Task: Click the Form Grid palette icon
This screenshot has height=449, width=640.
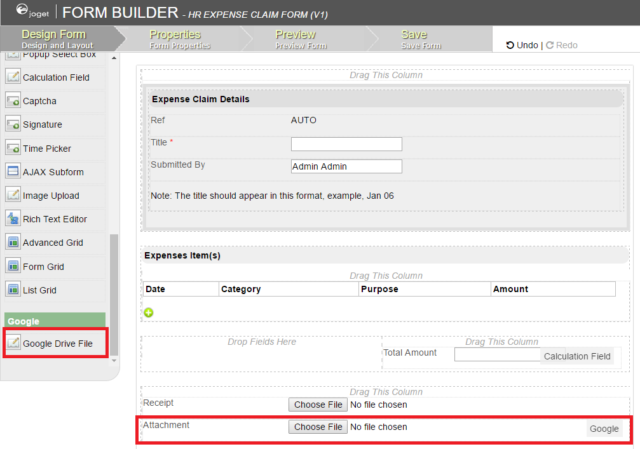Action: 13,266
